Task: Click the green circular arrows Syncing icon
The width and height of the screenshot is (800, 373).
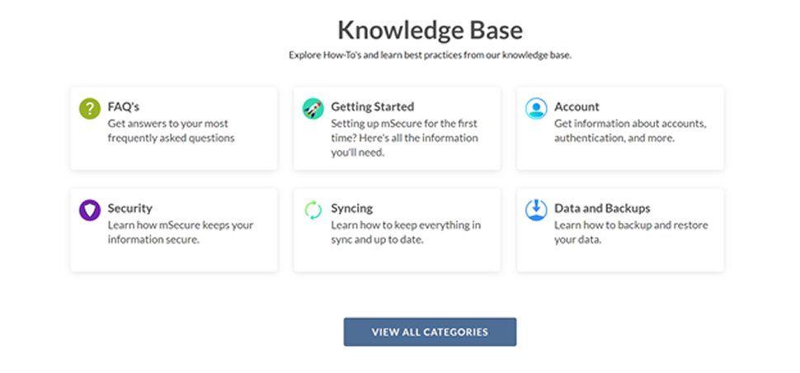Action: pyautogui.click(x=313, y=210)
